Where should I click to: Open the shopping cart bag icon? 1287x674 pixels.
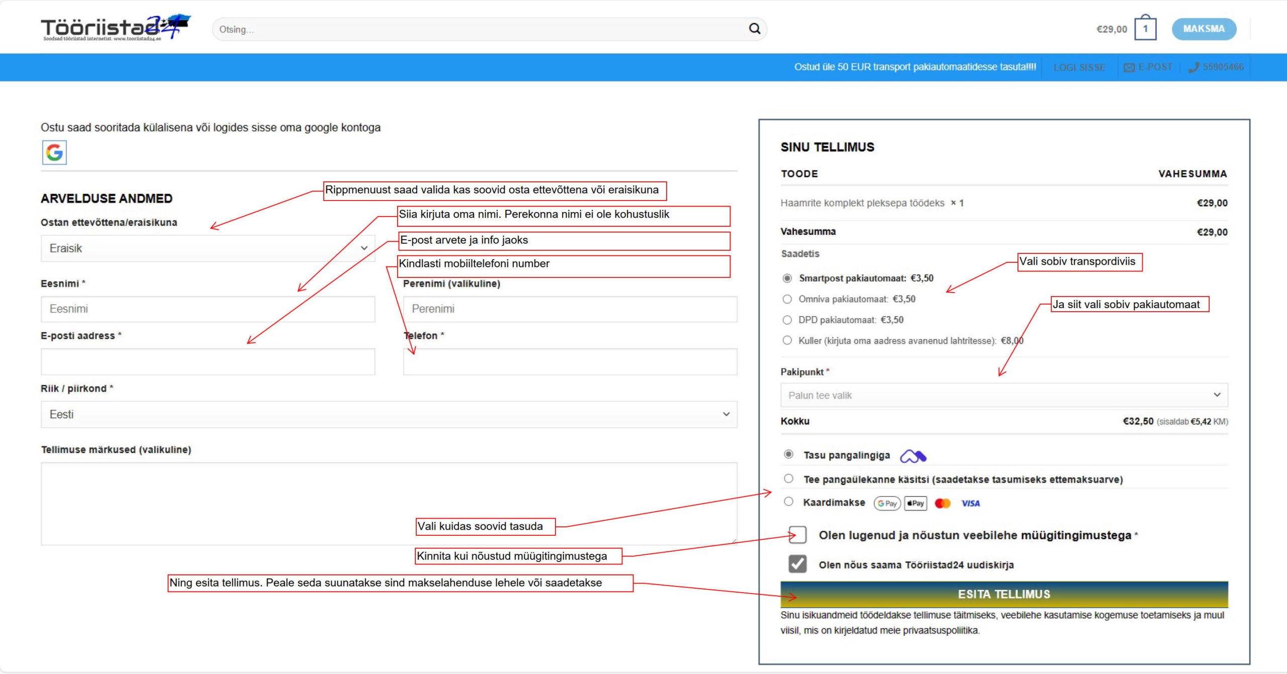pos(1145,29)
